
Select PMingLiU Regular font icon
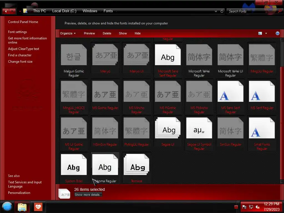[x=136, y=128]
